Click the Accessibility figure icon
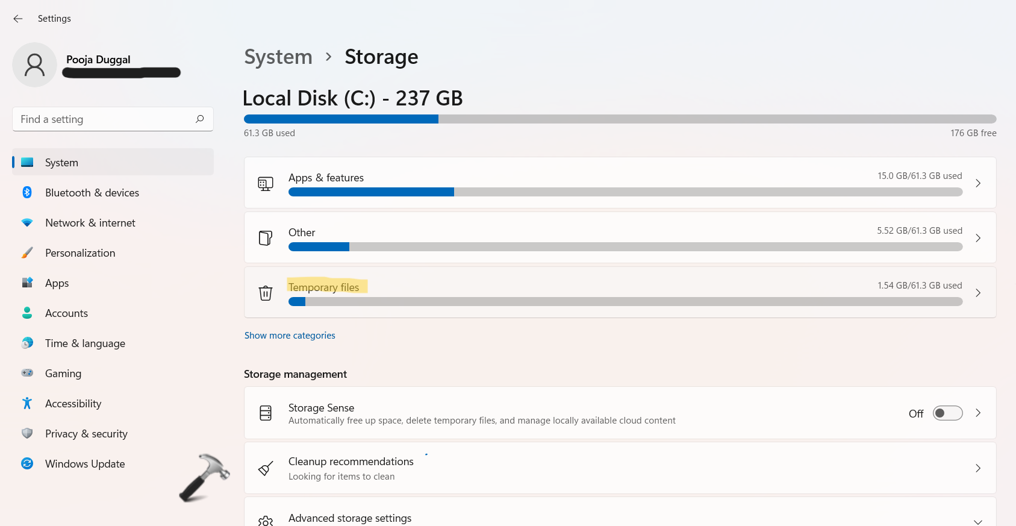1016x526 pixels. click(x=27, y=403)
